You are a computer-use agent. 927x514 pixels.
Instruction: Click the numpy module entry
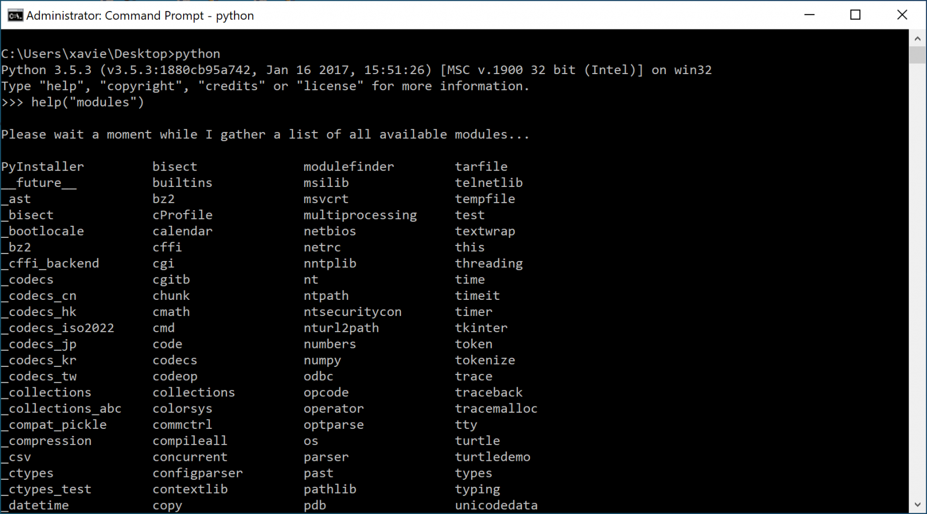[322, 360]
